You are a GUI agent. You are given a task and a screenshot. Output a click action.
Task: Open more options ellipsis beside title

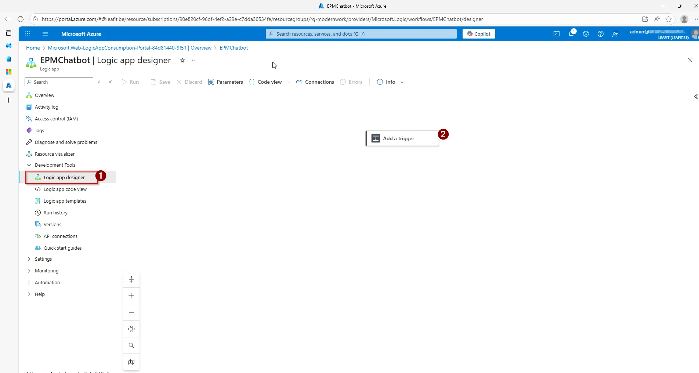(194, 60)
